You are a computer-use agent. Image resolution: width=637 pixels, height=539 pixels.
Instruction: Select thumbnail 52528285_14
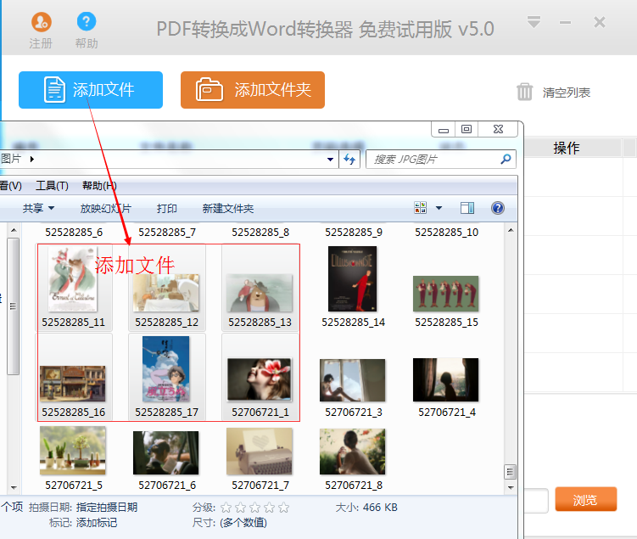tap(353, 279)
